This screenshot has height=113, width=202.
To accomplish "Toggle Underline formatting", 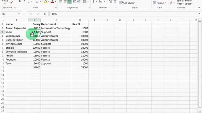I will (x=28, y=1).
